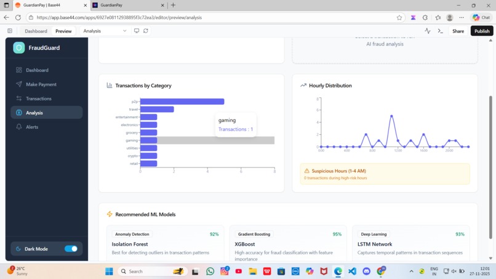
Task: Open Instagram from the taskbar
Action: [x=224, y=272]
